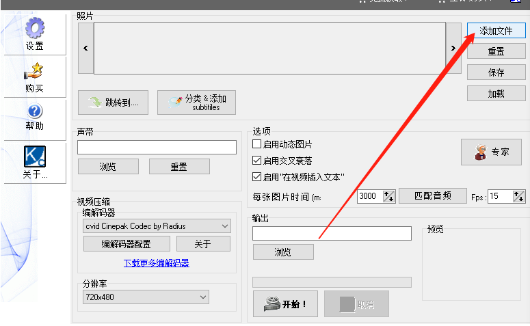Open the 720x480 resolution dropdown
Viewport: 530px width, 326px height.
pos(146,297)
